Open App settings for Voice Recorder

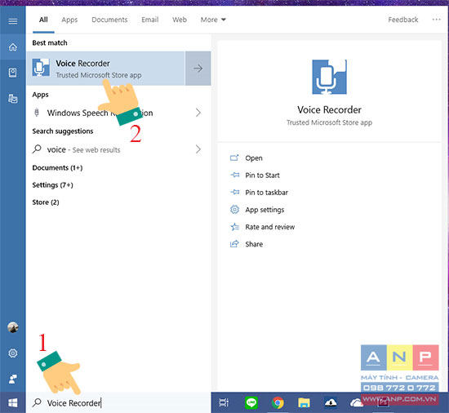click(265, 210)
